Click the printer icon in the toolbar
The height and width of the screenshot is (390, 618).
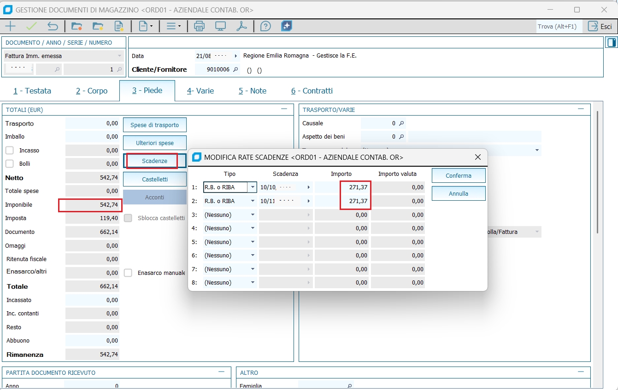199,26
